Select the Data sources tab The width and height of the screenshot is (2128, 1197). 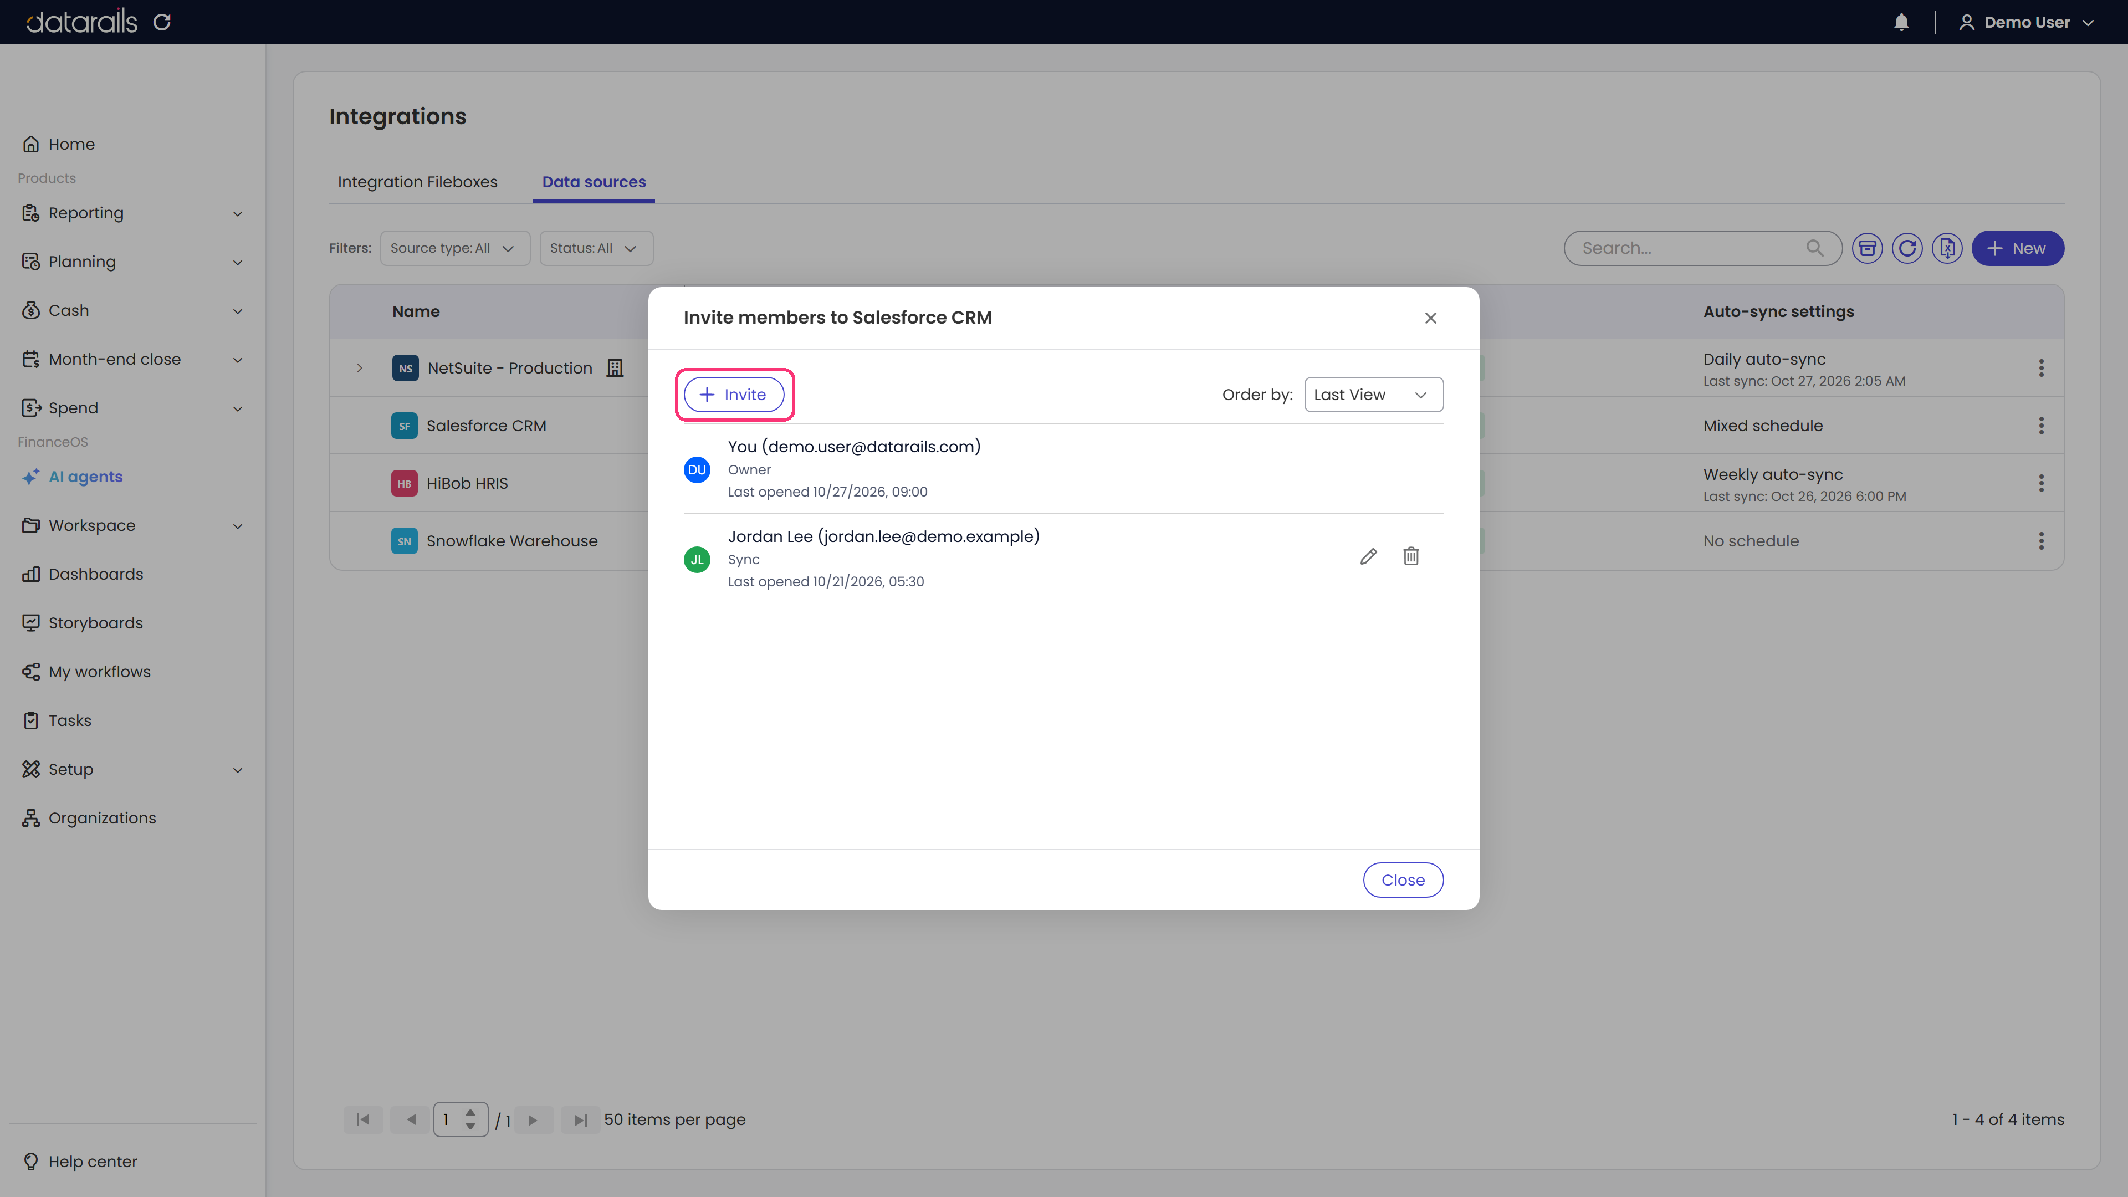click(x=594, y=182)
